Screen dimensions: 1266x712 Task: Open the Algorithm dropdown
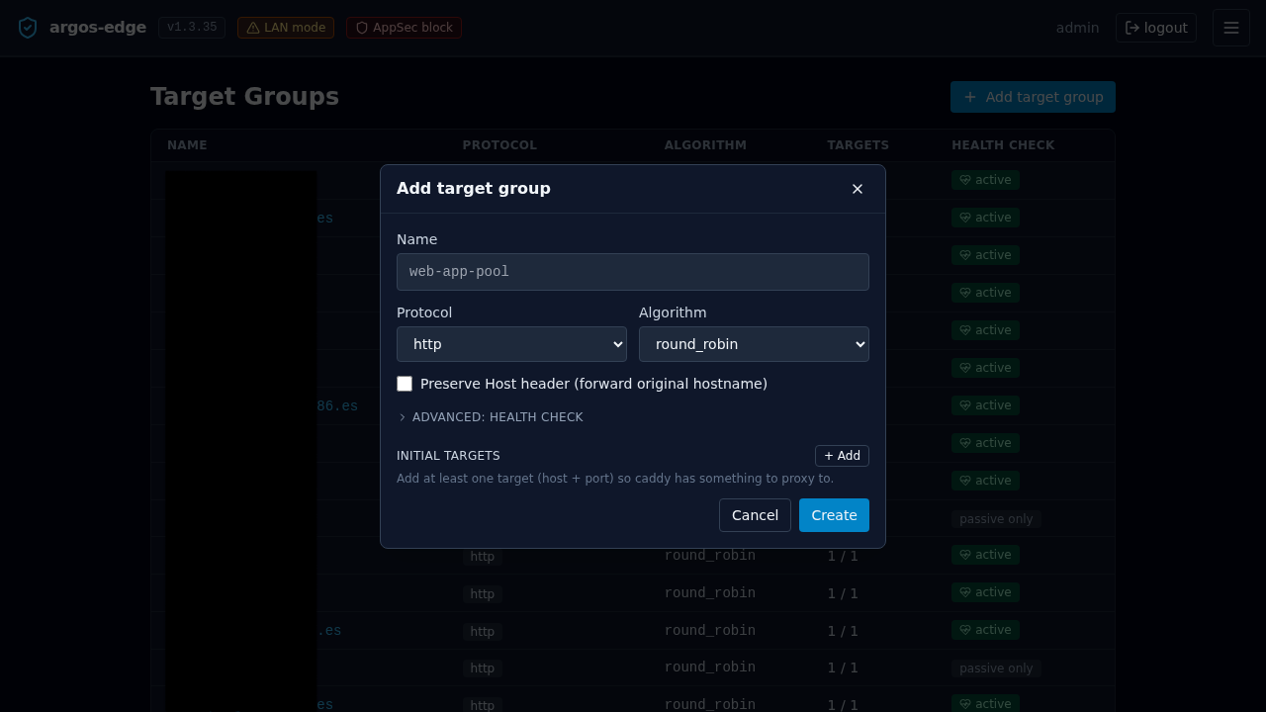(x=754, y=344)
